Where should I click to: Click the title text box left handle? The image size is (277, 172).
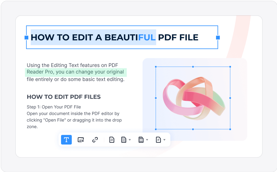[x=26, y=37]
